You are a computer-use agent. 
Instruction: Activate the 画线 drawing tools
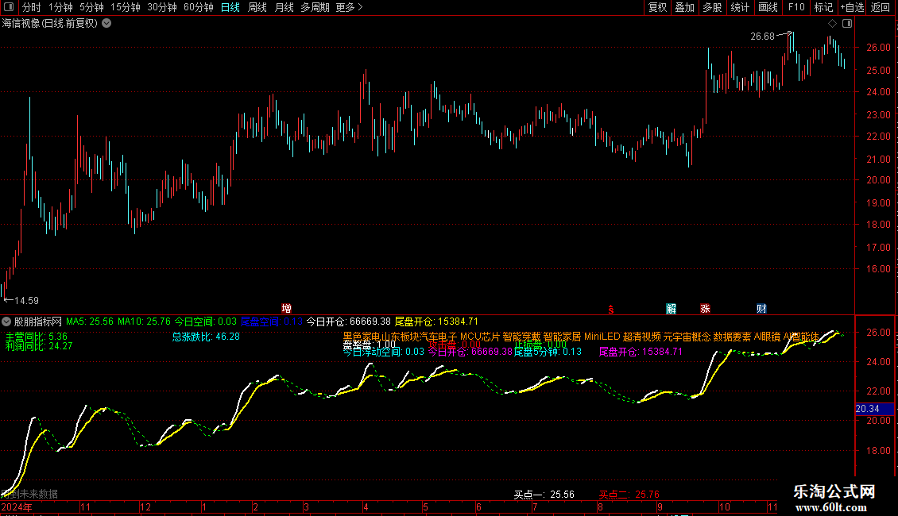click(768, 7)
